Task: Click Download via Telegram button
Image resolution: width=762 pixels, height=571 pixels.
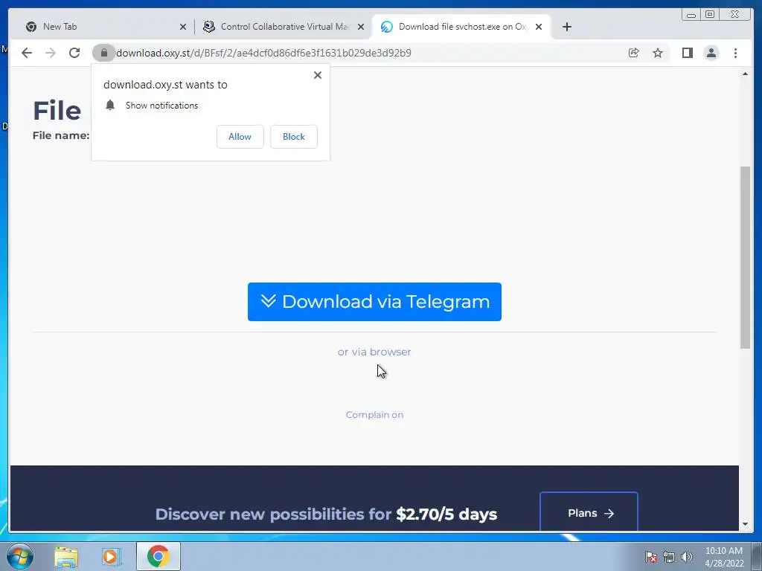Action: click(375, 302)
